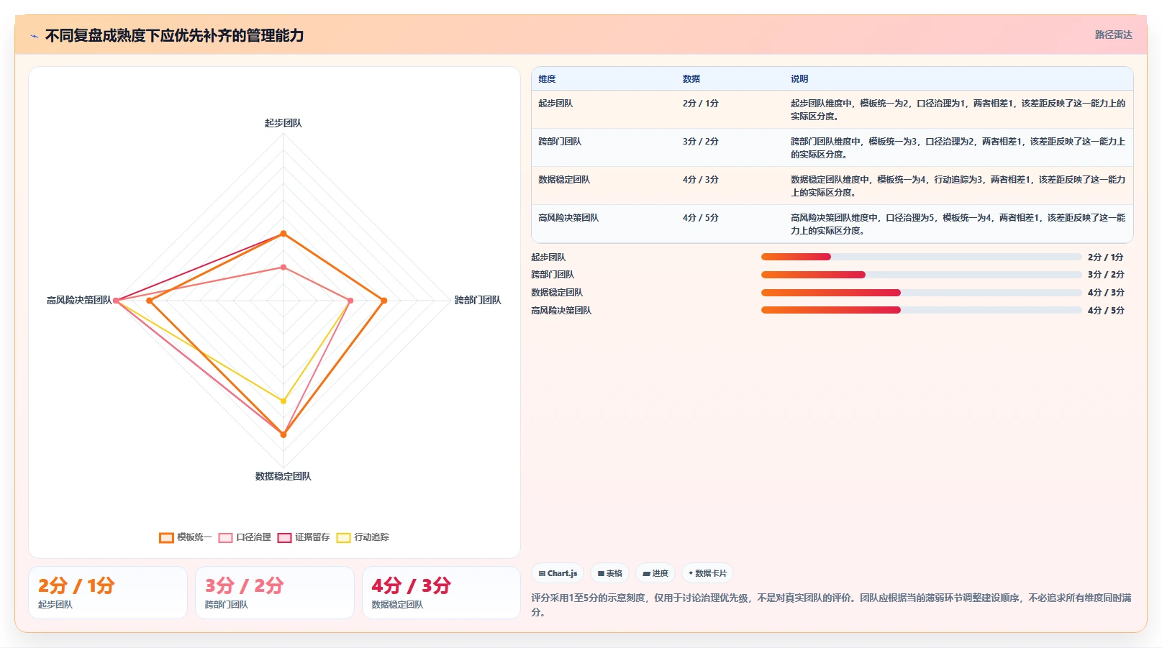Click the 起步团队 progress bar

click(921, 257)
